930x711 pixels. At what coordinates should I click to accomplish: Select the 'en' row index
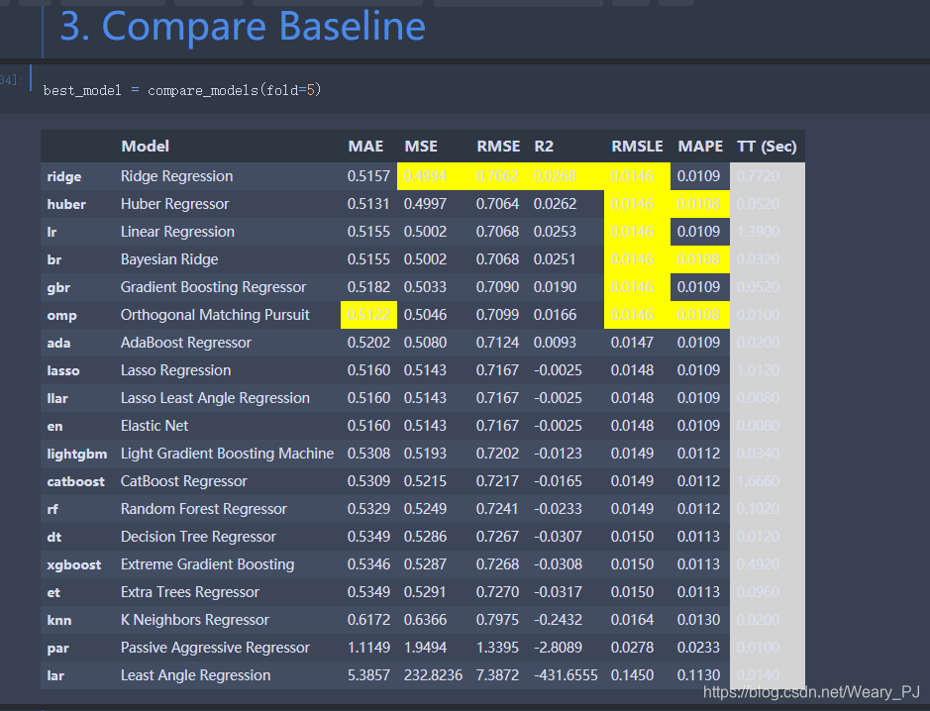54,427
